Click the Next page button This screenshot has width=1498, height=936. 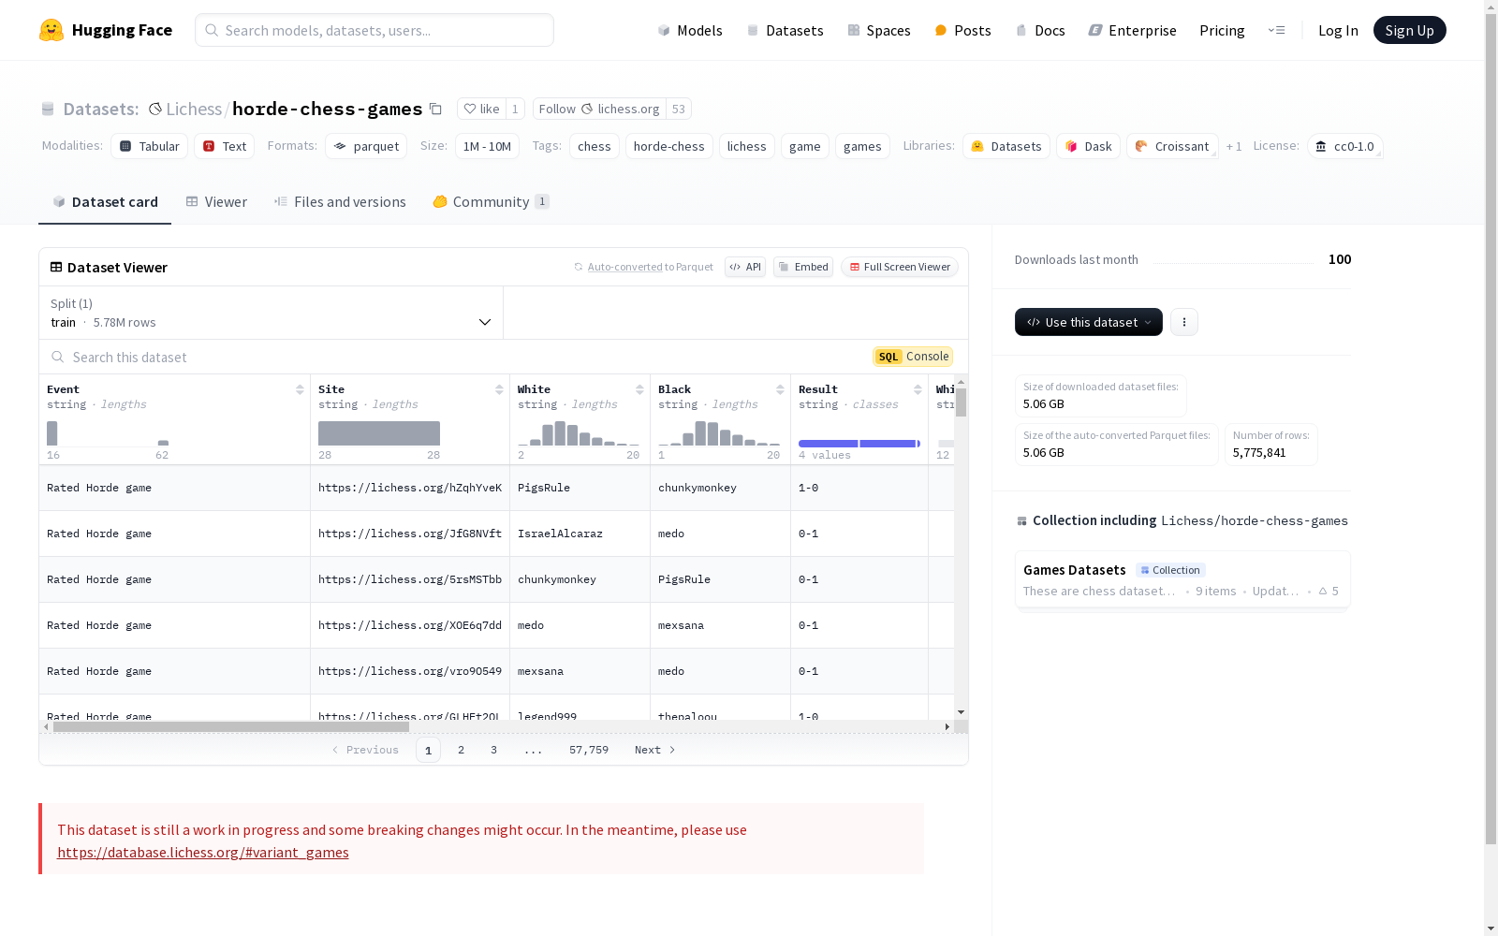point(655,750)
